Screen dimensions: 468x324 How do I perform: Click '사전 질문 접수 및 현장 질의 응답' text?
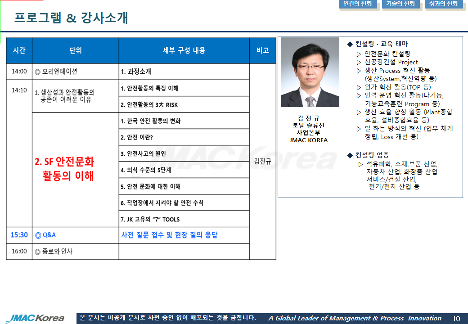pyautogui.click(x=169, y=235)
